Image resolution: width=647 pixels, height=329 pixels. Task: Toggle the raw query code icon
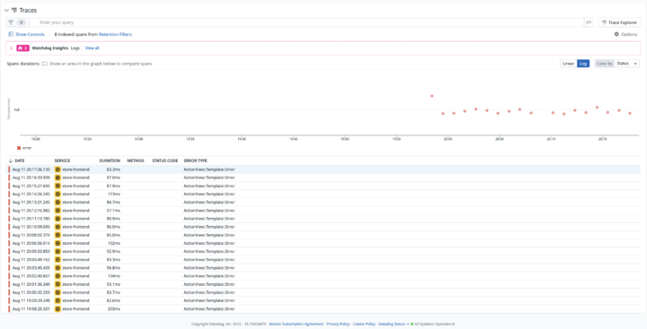click(x=589, y=22)
